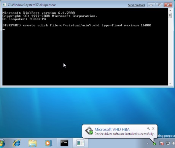Close the Microsoft VHD HBA notification balloon
The height and width of the screenshot is (148, 175).
153,129
